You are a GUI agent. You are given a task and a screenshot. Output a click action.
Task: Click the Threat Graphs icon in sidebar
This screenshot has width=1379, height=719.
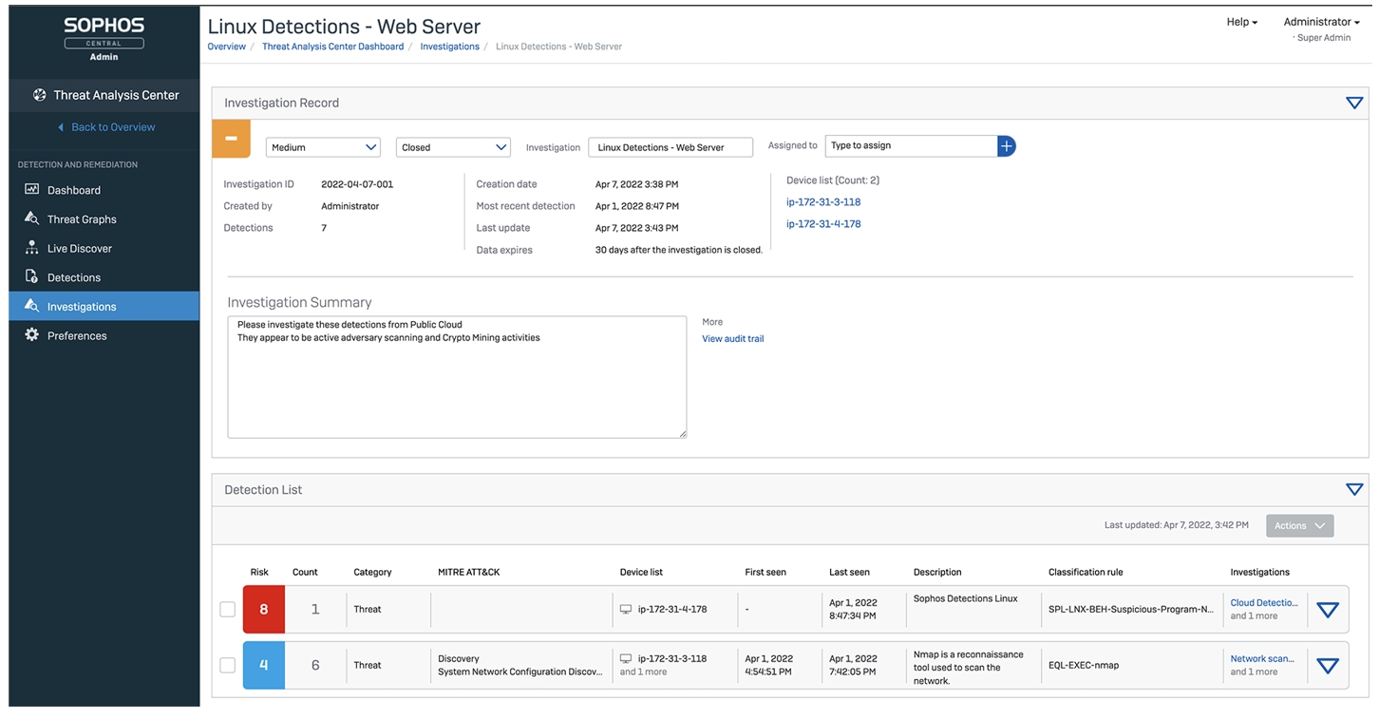coord(31,218)
